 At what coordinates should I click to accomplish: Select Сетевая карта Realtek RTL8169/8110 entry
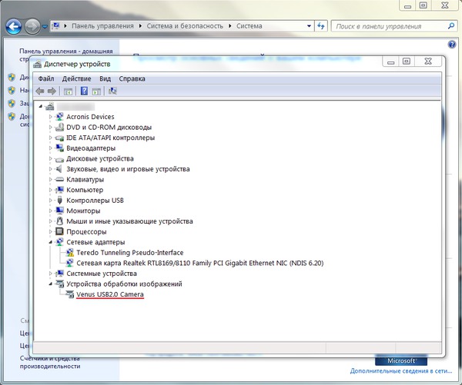(x=199, y=263)
